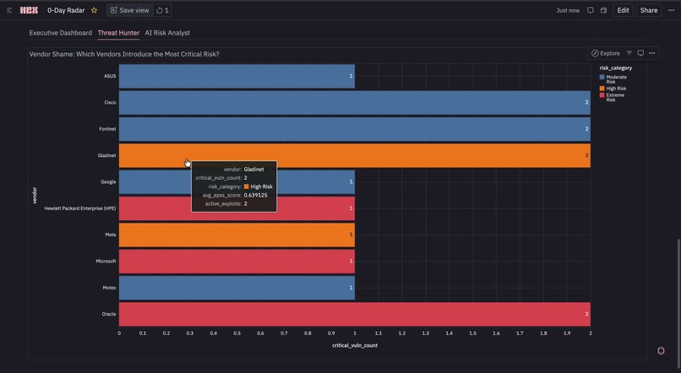Click the vendor y-axis title
This screenshot has height=373, width=681.
coord(35,195)
